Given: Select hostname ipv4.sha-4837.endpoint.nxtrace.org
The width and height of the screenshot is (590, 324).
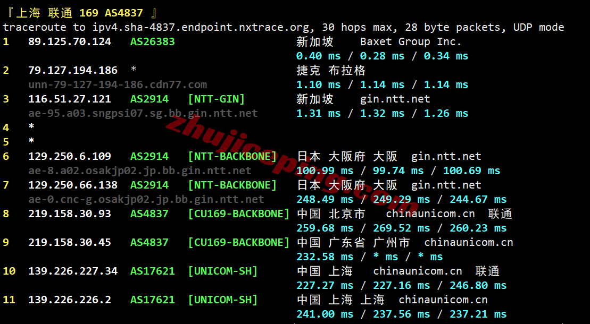Looking at the screenshot, I should [201, 28].
